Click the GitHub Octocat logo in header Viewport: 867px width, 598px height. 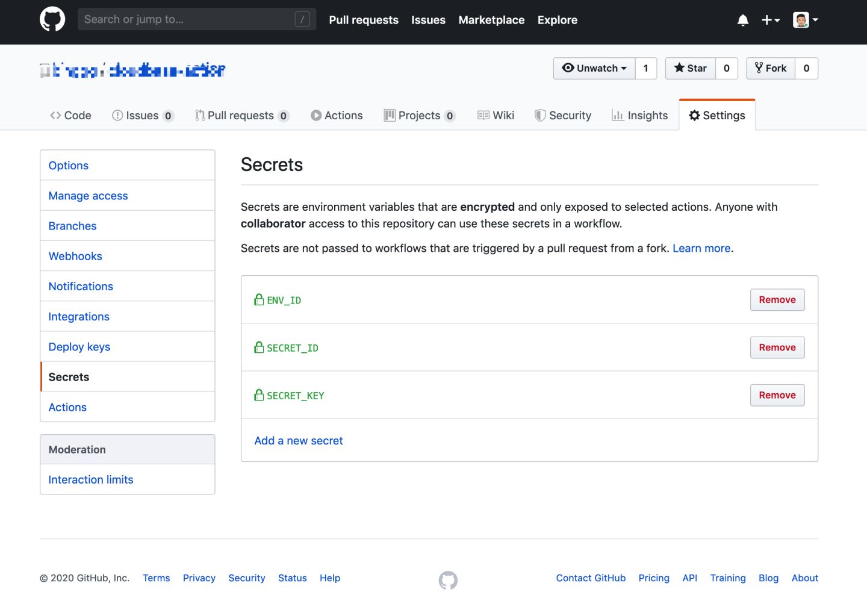[x=52, y=20]
